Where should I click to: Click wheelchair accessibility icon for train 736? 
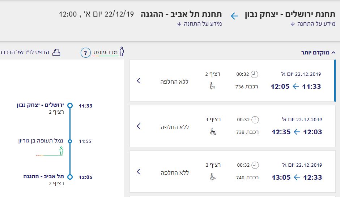pyautogui.click(x=212, y=86)
